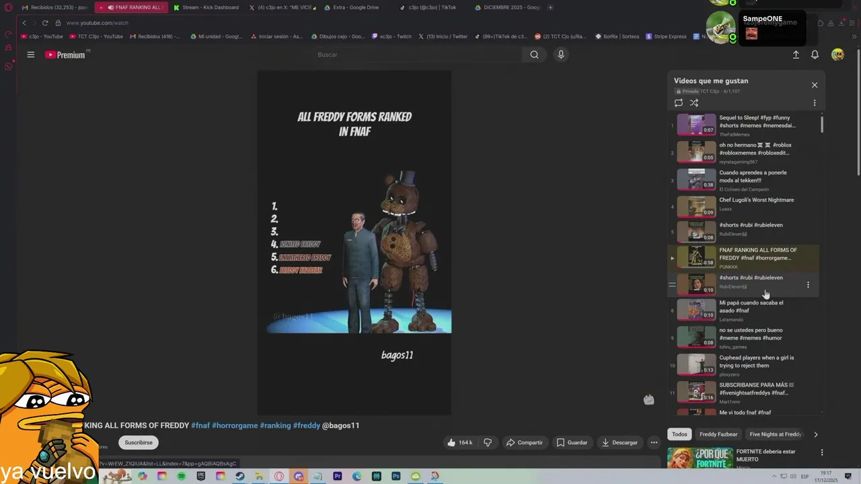This screenshot has height=484, width=861.
Task: Switch to c3jo TikTok tab
Action: click(x=427, y=7)
